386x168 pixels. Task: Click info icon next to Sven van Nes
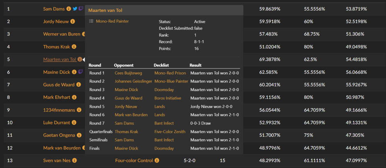click(x=74, y=160)
